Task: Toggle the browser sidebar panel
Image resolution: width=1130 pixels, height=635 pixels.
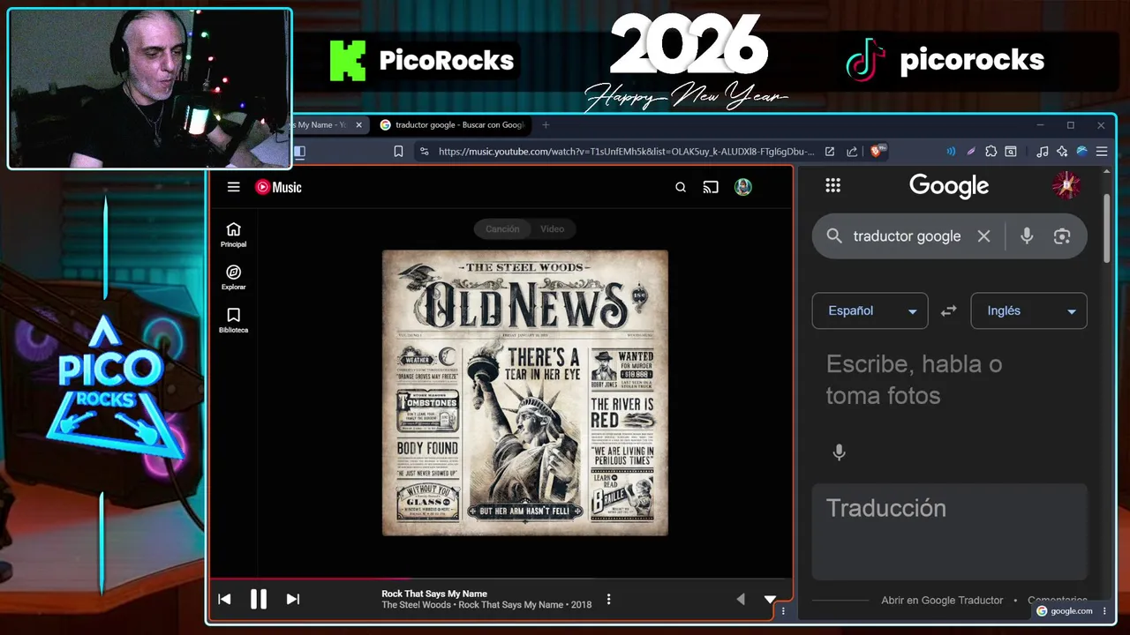Action: point(299,152)
